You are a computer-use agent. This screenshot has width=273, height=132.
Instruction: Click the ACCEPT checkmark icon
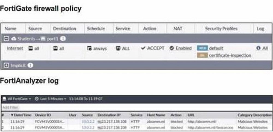143,48
